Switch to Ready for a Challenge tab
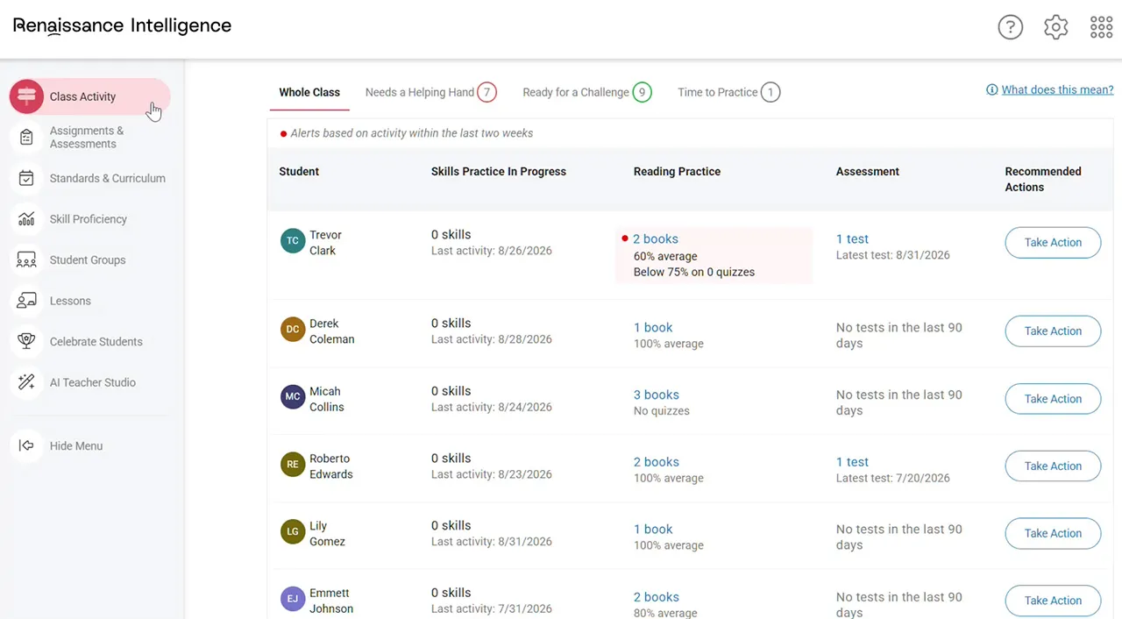The width and height of the screenshot is (1122, 619). coord(587,92)
